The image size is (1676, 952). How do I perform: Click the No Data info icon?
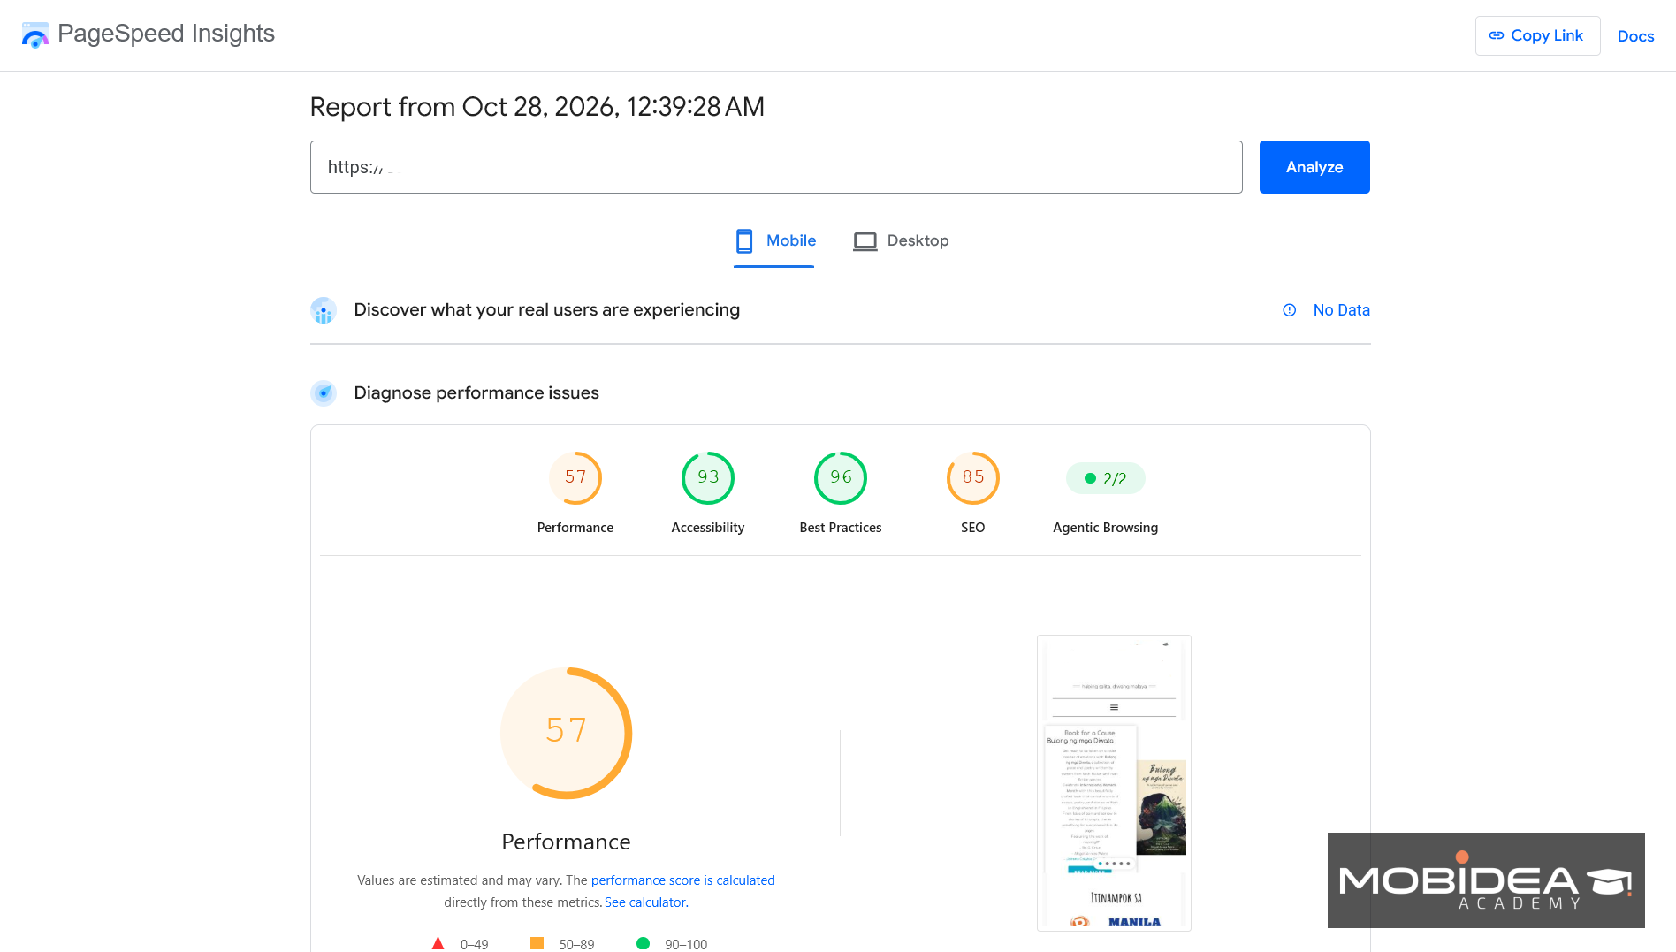1289,310
